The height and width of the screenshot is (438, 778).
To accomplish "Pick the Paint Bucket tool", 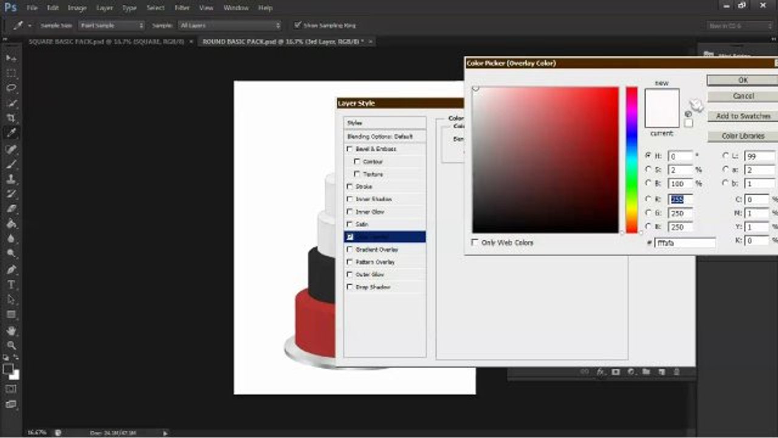I will pos(11,224).
